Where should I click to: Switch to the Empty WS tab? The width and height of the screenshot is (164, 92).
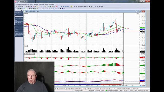[136, 89]
